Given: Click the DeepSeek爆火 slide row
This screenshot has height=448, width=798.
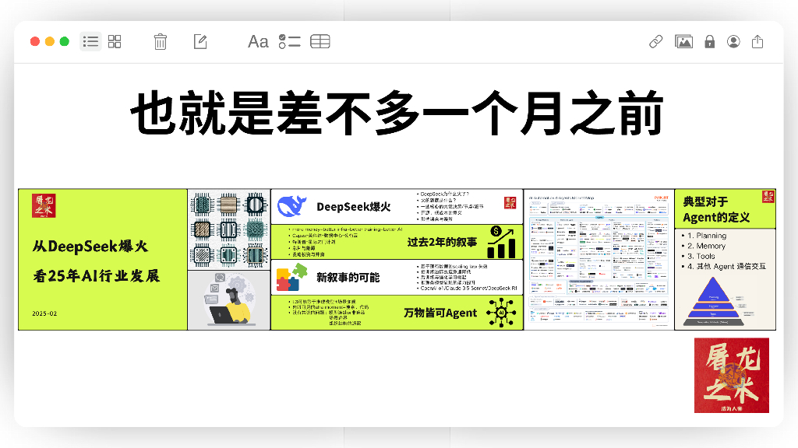Looking at the screenshot, I should point(397,207).
